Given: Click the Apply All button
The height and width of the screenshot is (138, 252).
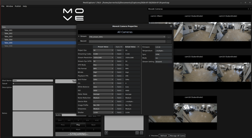Looking at the screenshot, I should tap(119, 47).
